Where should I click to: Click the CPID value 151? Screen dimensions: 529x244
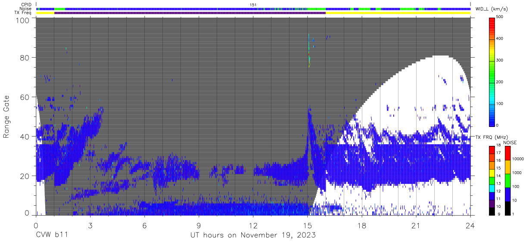(x=253, y=5)
